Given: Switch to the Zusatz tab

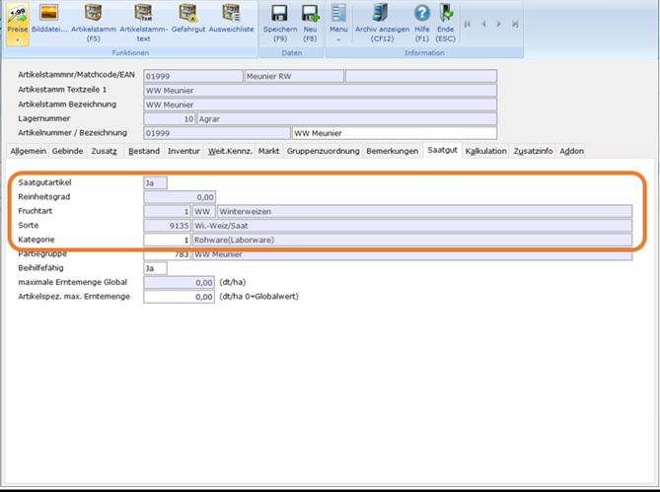Looking at the screenshot, I should (x=104, y=151).
